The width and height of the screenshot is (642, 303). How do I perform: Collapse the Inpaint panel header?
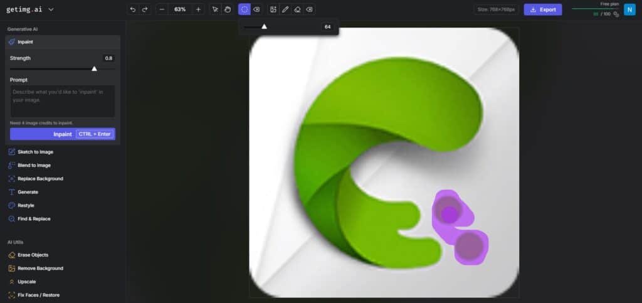62,42
